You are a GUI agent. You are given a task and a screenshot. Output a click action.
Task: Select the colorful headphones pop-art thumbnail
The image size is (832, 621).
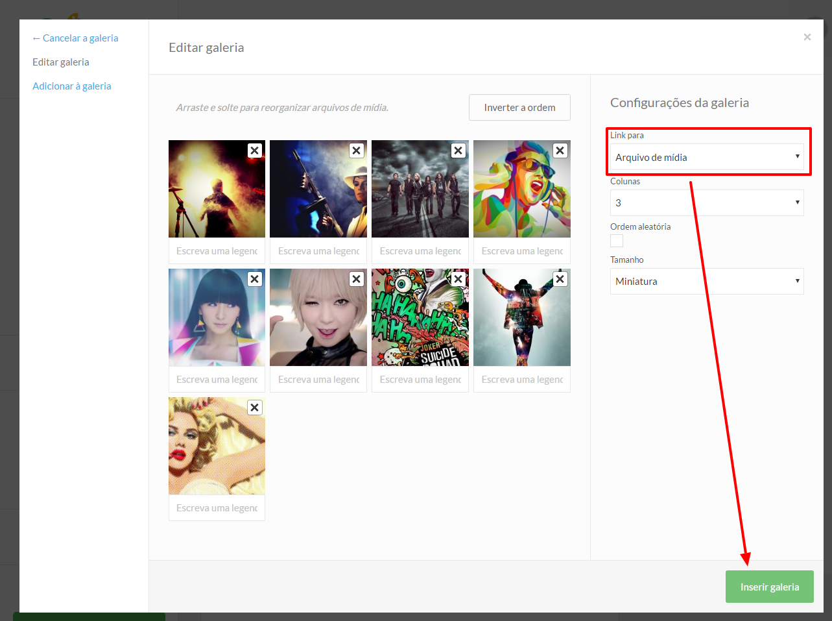522,189
